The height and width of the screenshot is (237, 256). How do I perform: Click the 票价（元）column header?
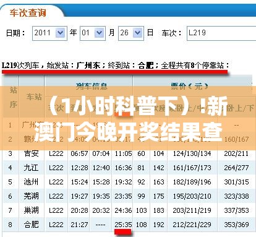189,86
